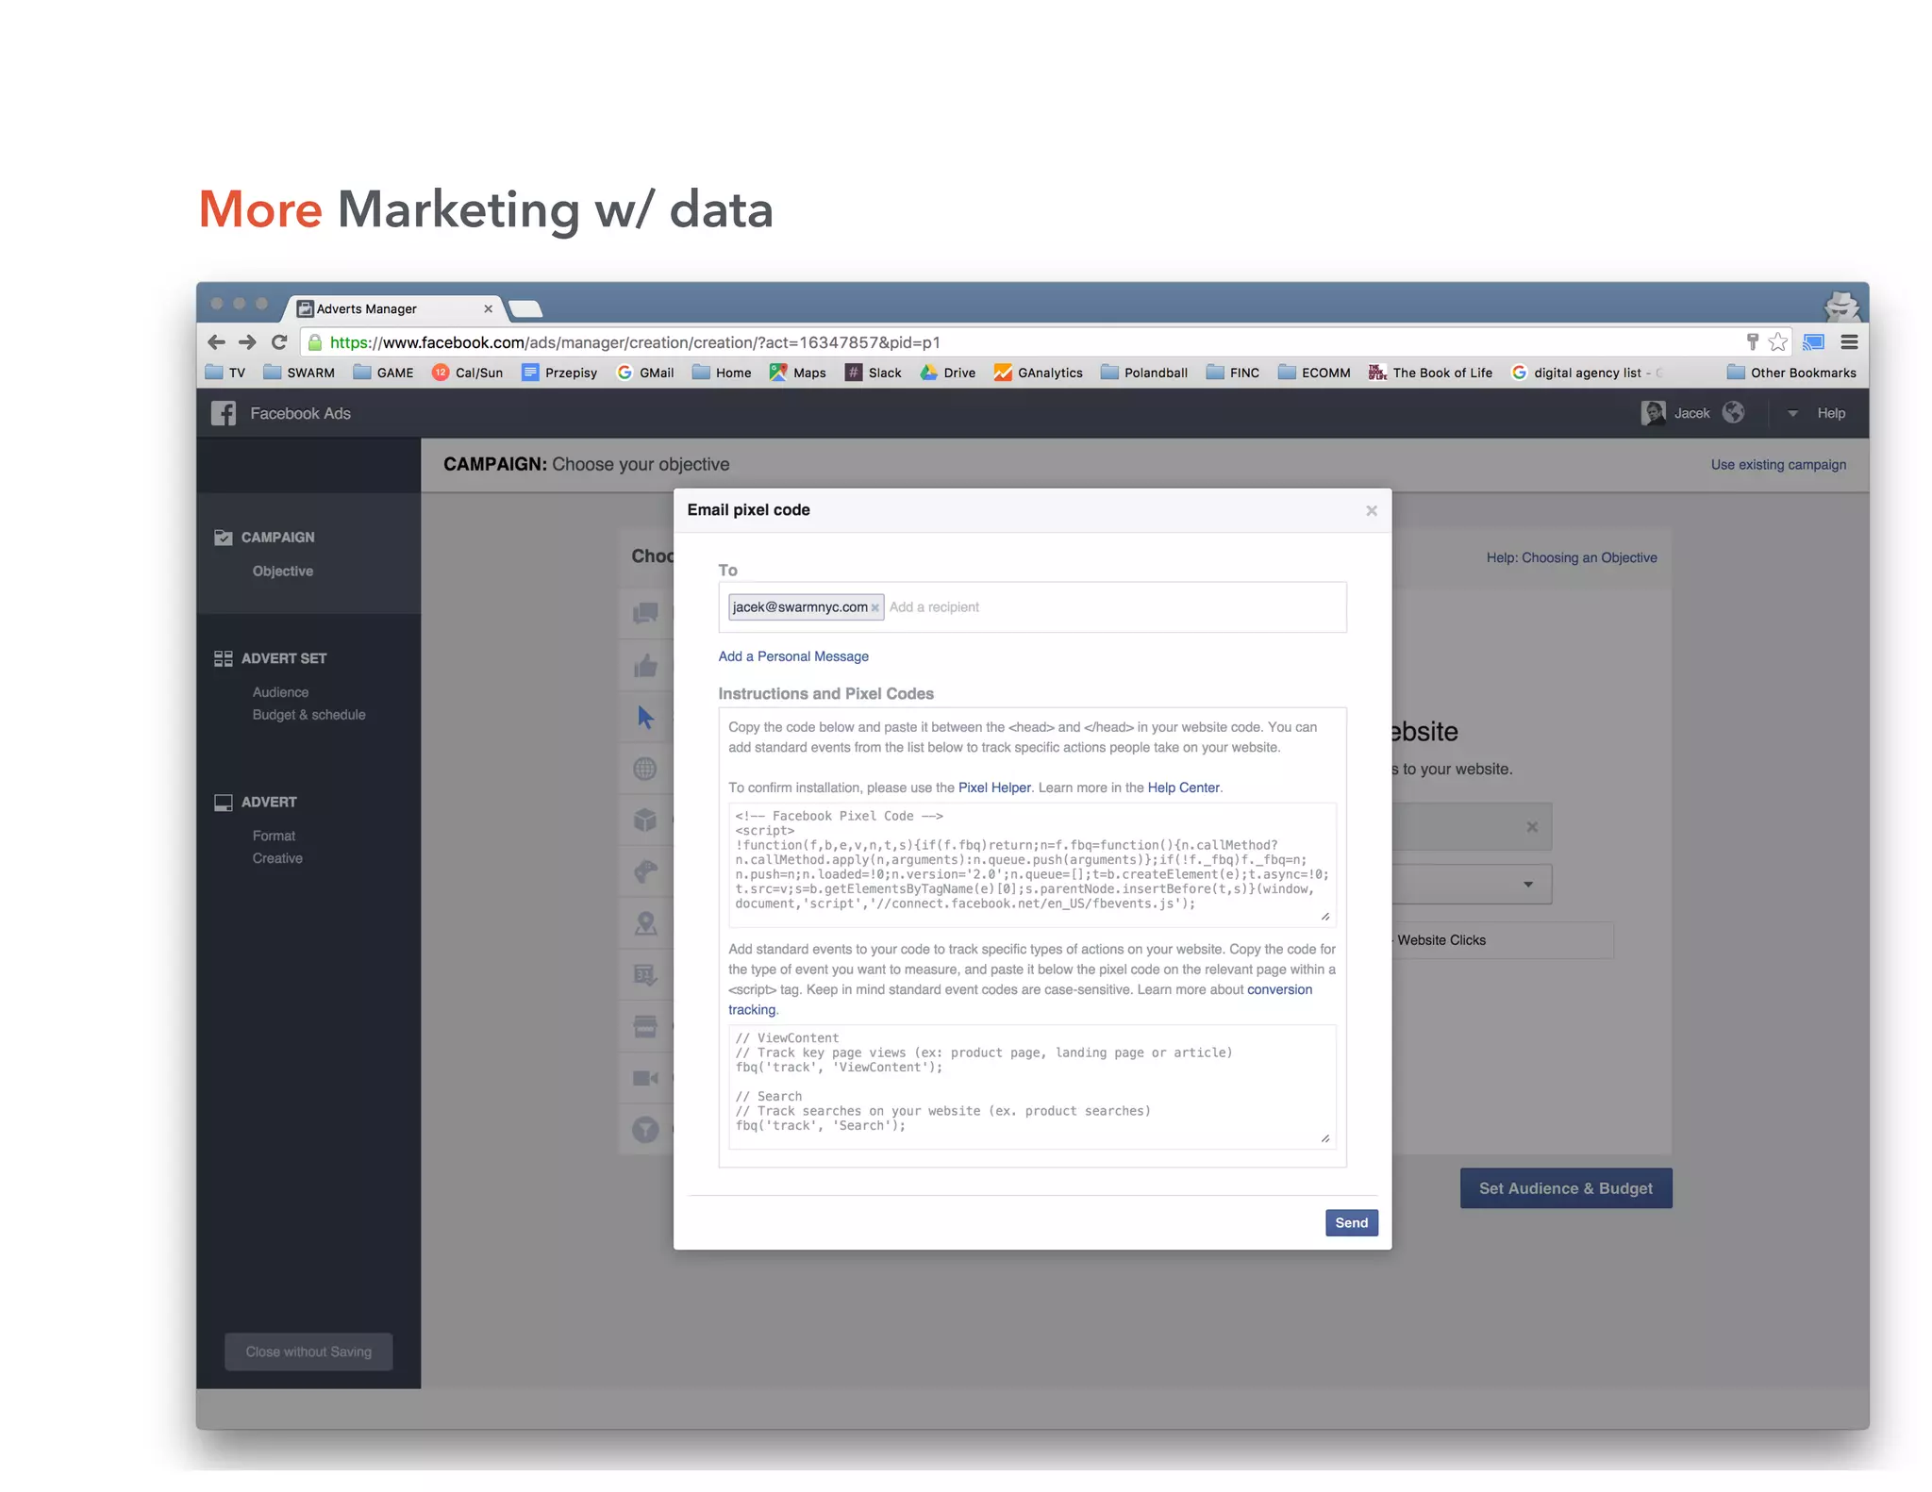This screenshot has width=1932, height=1492.
Task: Select Creative in the sidebar
Action: (277, 858)
